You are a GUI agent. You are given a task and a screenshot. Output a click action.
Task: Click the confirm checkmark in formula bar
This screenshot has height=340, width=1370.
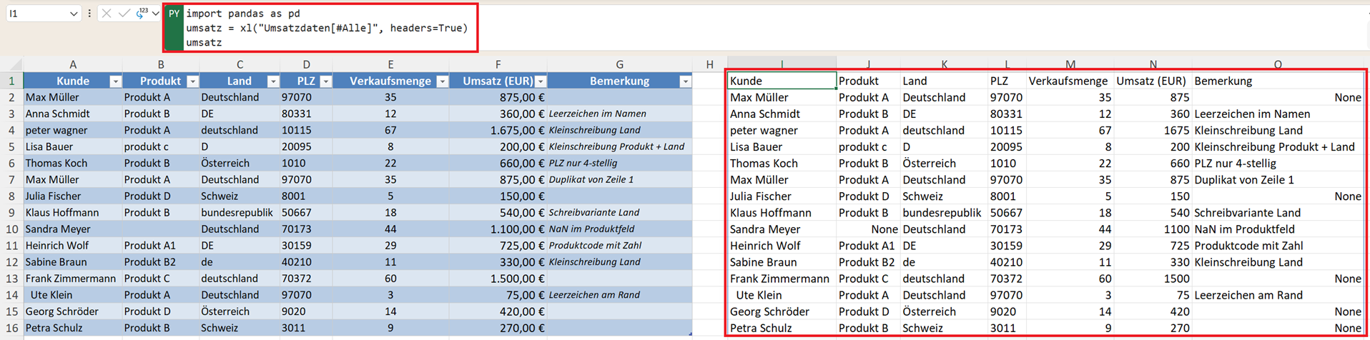124,14
